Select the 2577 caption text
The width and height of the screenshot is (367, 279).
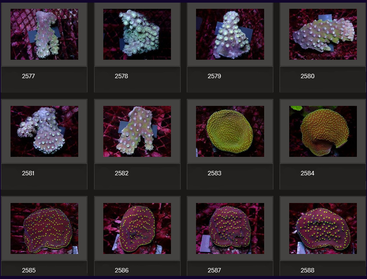click(x=28, y=76)
